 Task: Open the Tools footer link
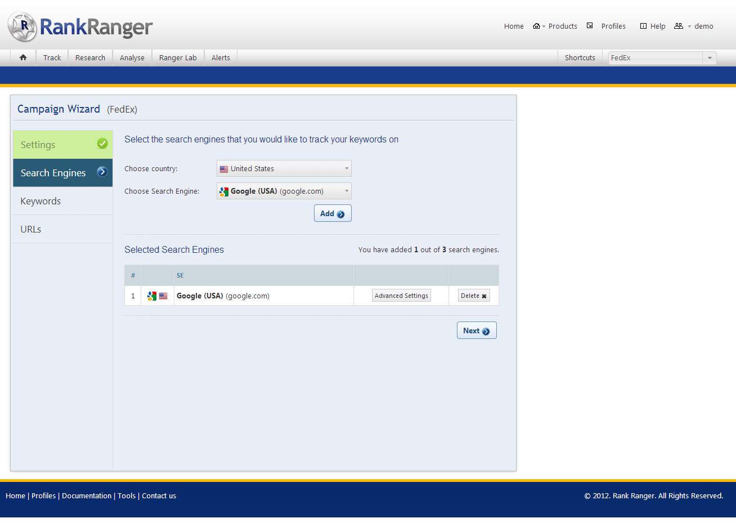pyautogui.click(x=127, y=495)
